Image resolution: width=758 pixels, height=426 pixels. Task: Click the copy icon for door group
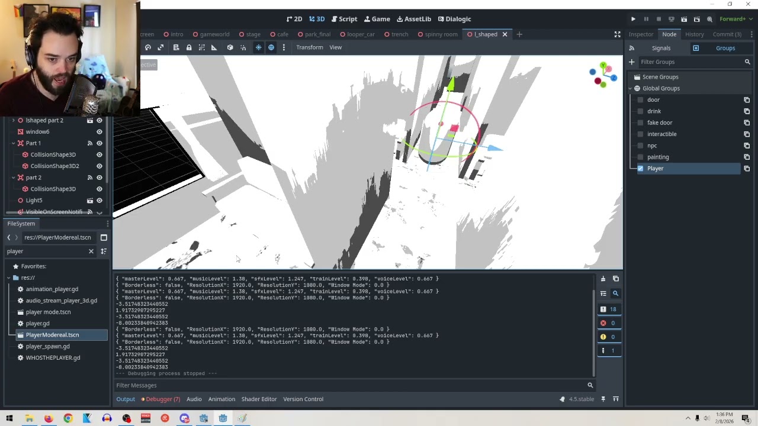coord(747,100)
